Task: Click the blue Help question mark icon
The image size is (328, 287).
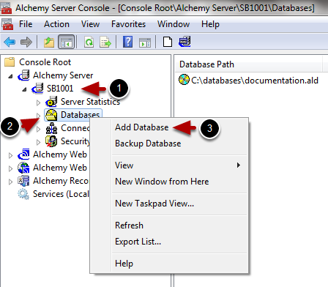Action: [127, 42]
